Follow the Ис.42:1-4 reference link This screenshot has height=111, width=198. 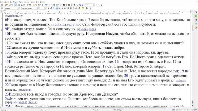pyautogui.click(x=181, y=81)
